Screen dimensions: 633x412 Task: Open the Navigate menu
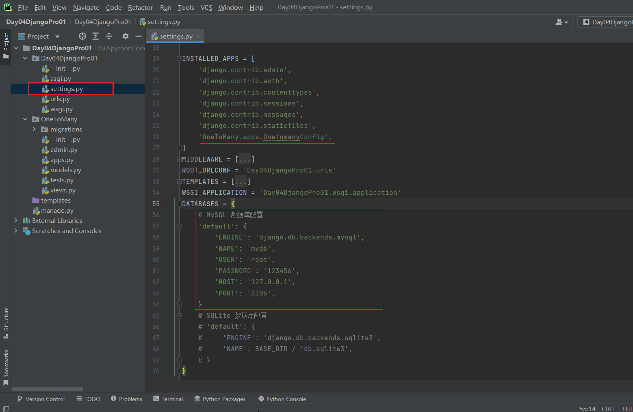pos(86,7)
